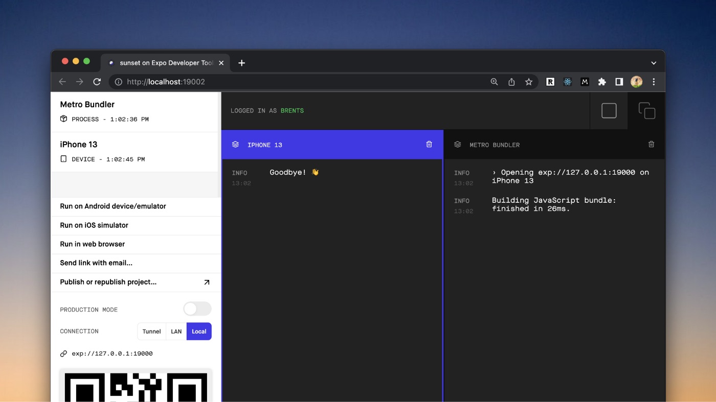The image size is (716, 402).
Task: Publish or republish project
Action: [x=136, y=282]
